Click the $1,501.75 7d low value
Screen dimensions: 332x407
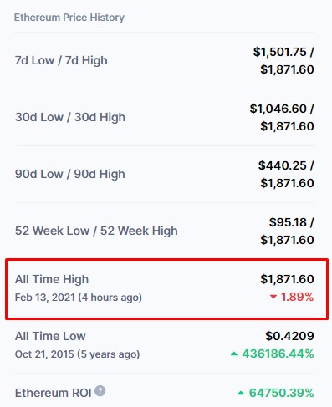point(279,52)
